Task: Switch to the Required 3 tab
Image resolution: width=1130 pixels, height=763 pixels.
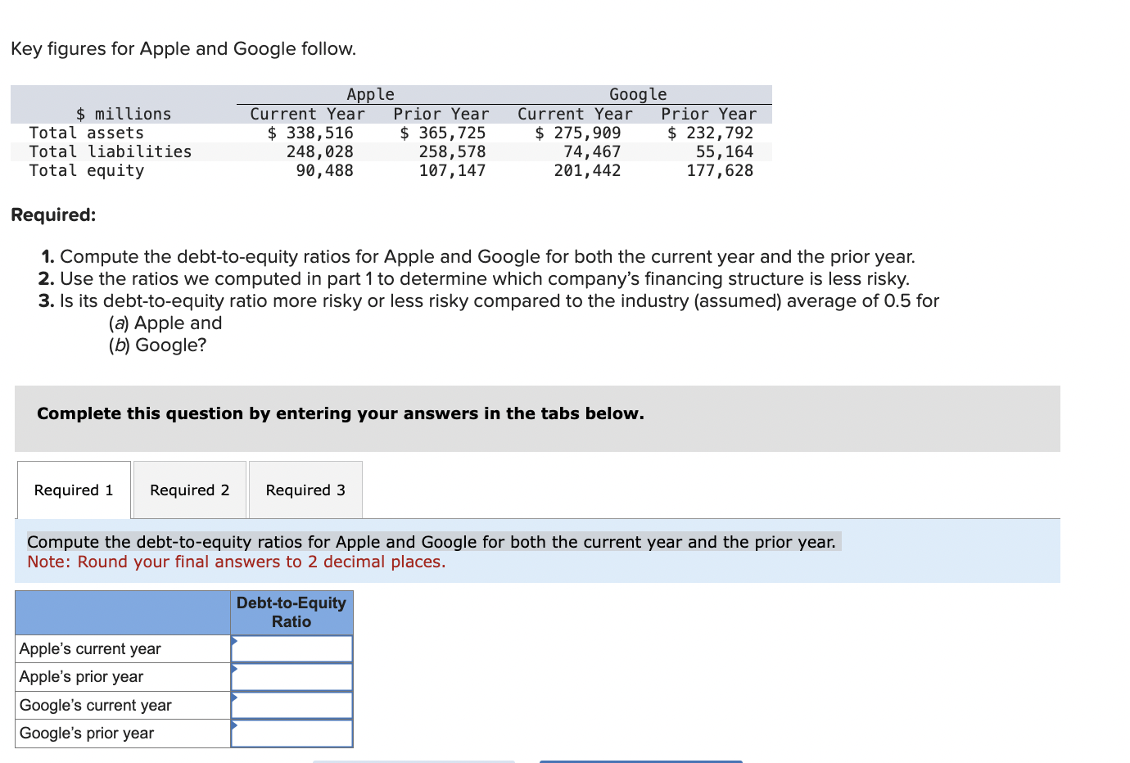Action: [305, 490]
